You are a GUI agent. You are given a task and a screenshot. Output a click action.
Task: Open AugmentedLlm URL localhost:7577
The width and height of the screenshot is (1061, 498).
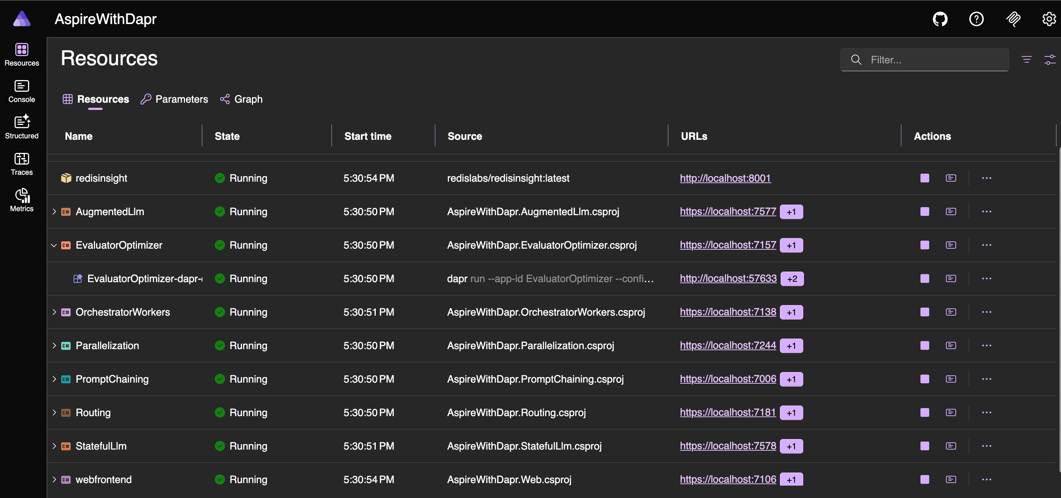(728, 212)
